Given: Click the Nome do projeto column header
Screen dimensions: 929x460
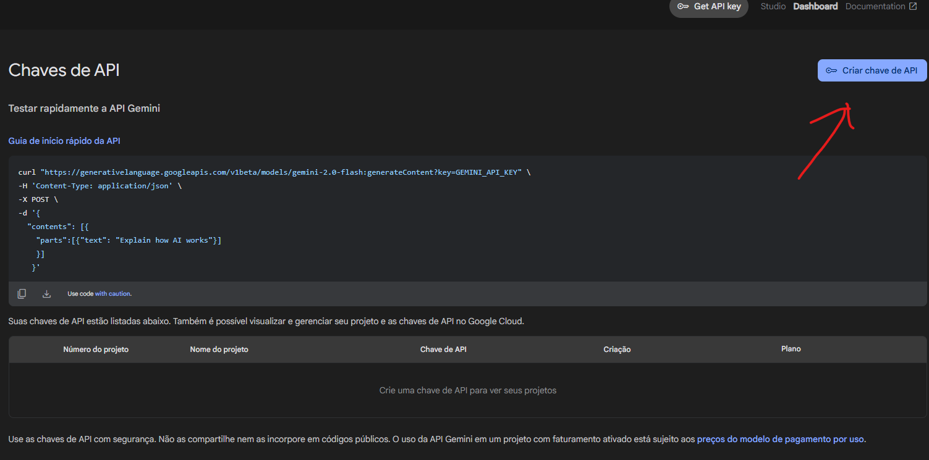Looking at the screenshot, I should point(219,349).
